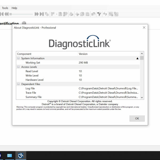Click the Component column header
This screenshot has height=160, width=160.
click(x=47, y=54)
